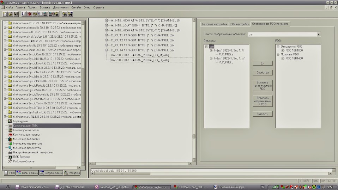Click the Удалить button
338x190 pixels.
tap(262, 114)
